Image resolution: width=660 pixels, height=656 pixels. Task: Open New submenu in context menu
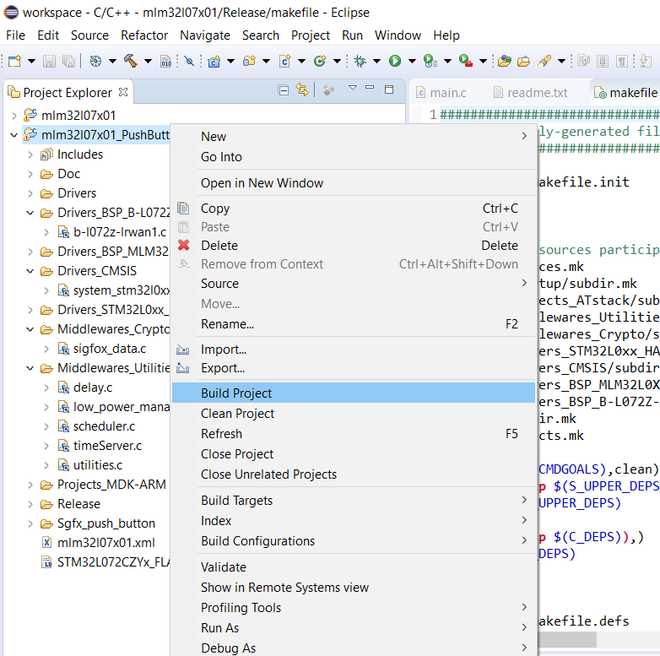click(354, 137)
